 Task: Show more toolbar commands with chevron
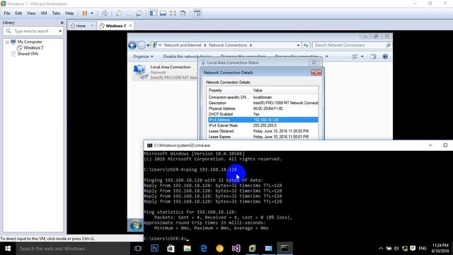coord(327,57)
